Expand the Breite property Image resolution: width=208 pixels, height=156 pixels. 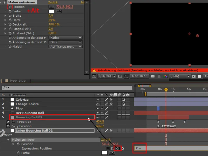pyautogui.click(x=5, y=16)
